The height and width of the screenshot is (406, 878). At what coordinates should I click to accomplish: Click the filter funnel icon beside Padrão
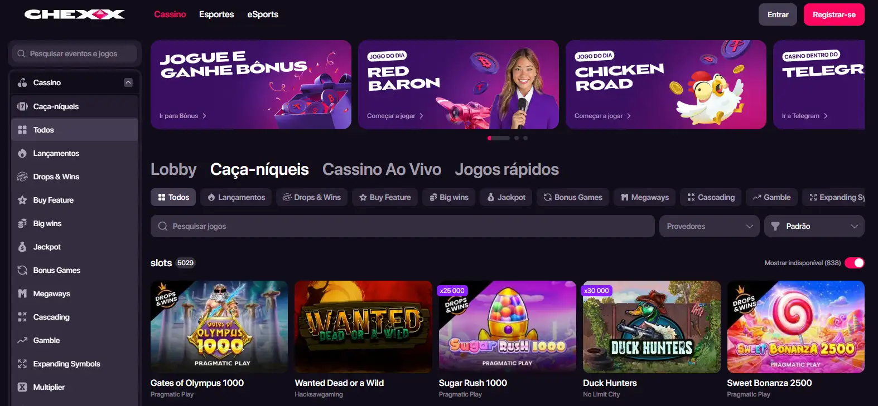(775, 226)
